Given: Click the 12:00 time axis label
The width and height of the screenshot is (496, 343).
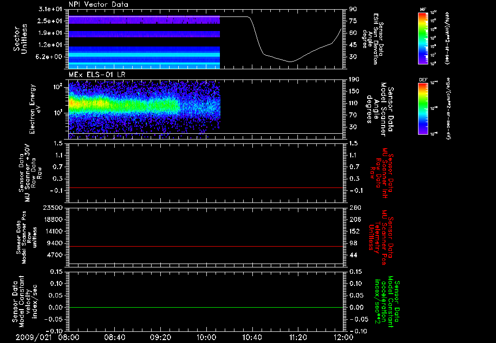Looking at the screenshot, I should [x=343, y=337].
